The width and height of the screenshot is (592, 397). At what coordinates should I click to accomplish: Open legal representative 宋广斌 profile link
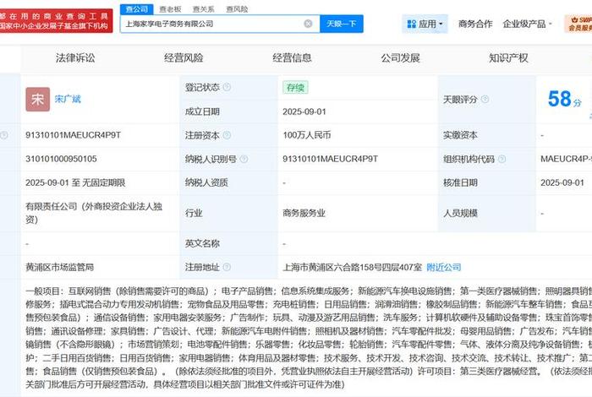[68, 99]
